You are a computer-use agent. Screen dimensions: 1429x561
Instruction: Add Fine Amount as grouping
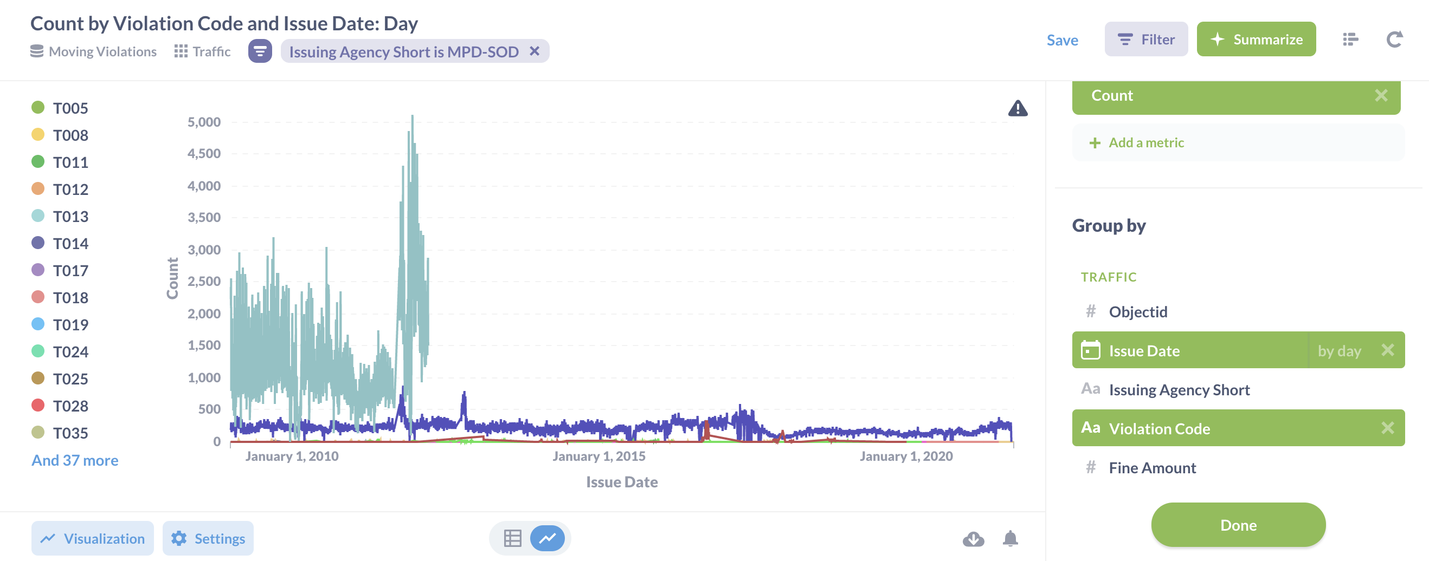(x=1152, y=468)
